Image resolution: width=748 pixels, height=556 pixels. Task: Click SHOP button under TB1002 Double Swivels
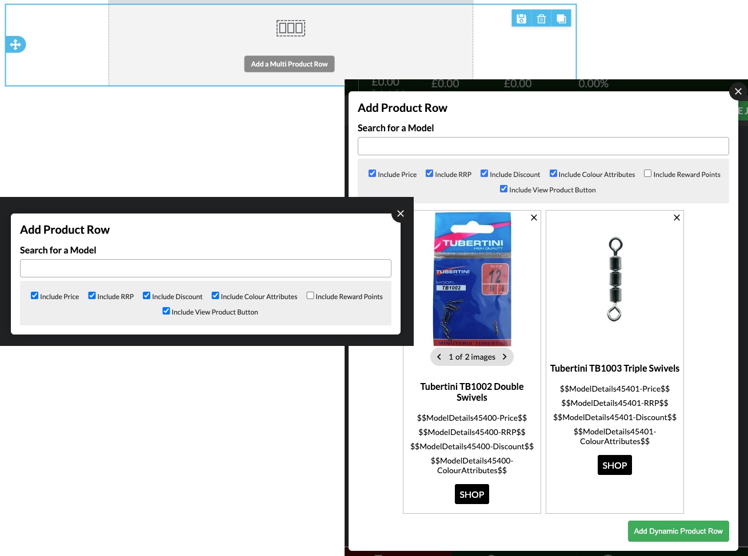pyautogui.click(x=472, y=494)
